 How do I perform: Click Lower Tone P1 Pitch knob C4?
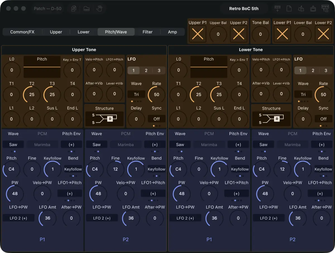[x=178, y=169]
